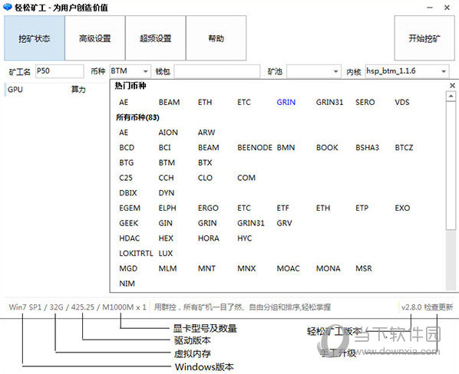This screenshot has height=374, width=459.
Task: Select LUX coin
Action: pyautogui.click(x=165, y=254)
